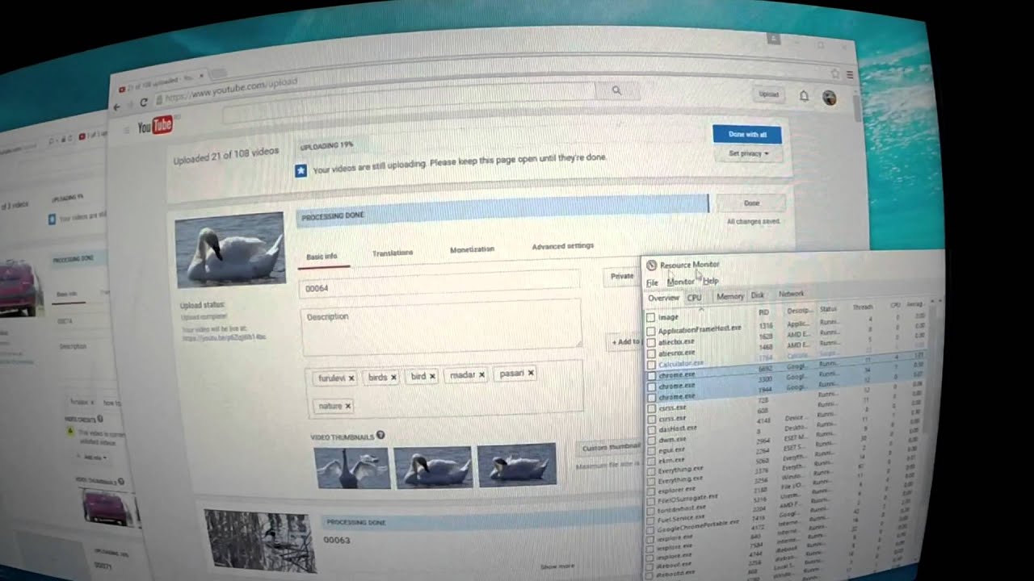Open YouTube guide menu beside the logo
The height and width of the screenshot is (581, 1034).
coord(126,130)
